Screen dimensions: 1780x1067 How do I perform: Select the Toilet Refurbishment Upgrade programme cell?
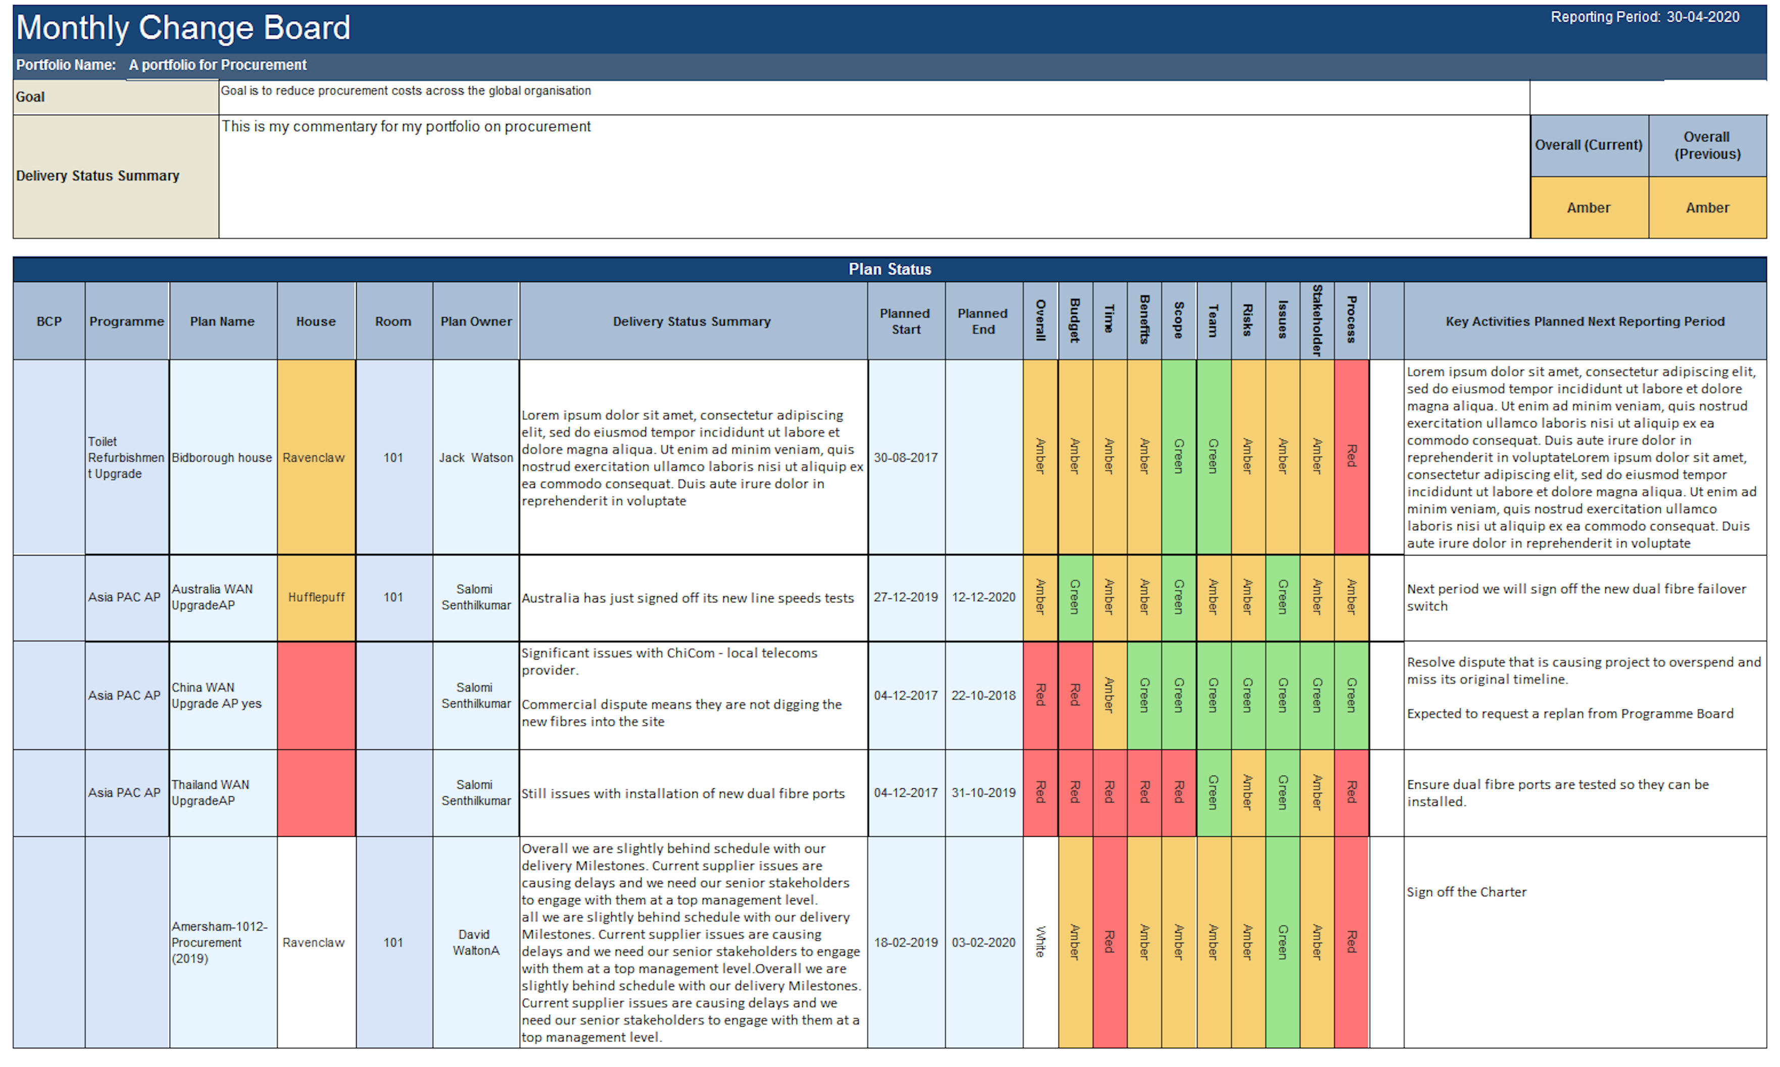126,458
